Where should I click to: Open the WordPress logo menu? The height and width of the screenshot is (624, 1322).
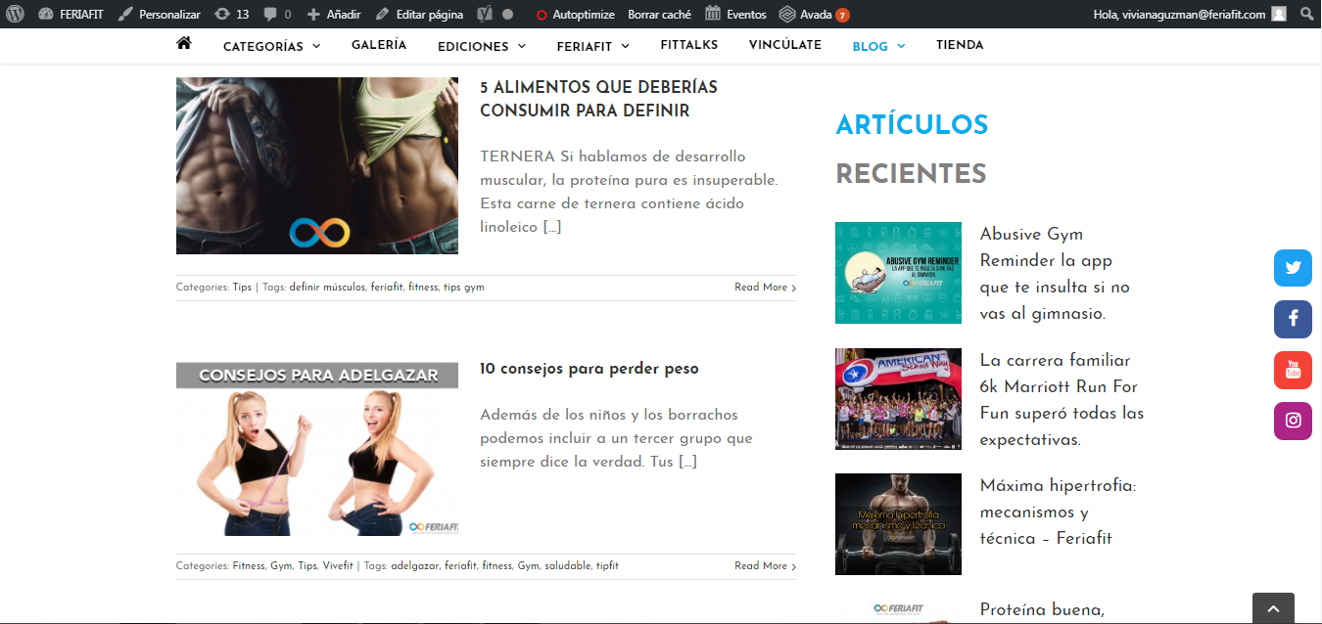15,15
